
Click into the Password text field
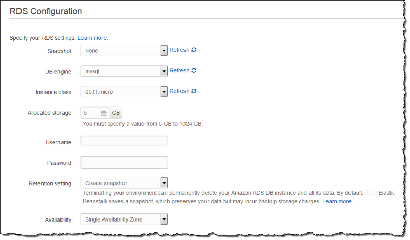pos(124,163)
